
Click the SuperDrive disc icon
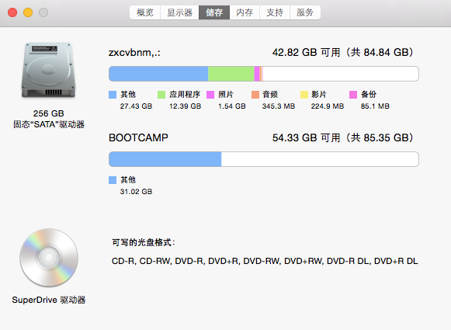pyautogui.click(x=49, y=258)
